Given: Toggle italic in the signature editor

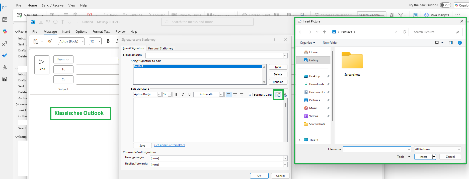Looking at the screenshot, I should pyautogui.click(x=183, y=94).
